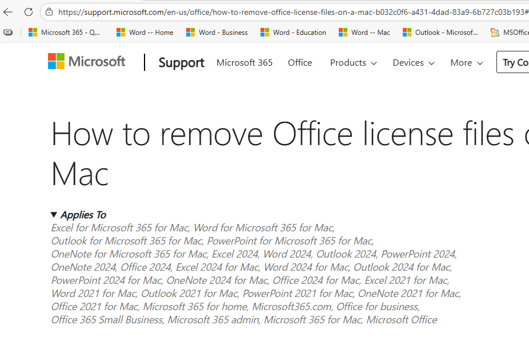Open the MSOffice bookmark

[x=510, y=33]
